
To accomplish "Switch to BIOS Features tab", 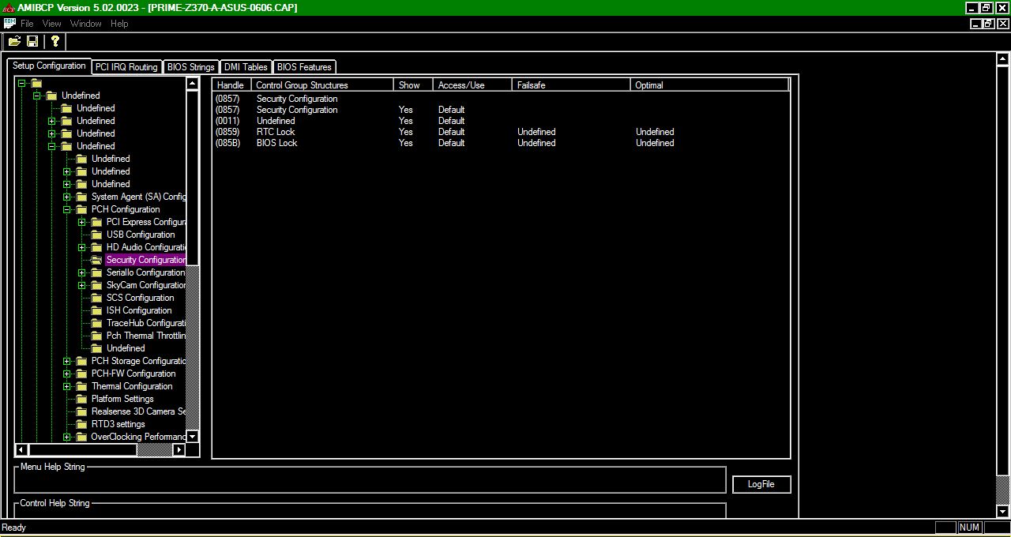I will point(305,67).
